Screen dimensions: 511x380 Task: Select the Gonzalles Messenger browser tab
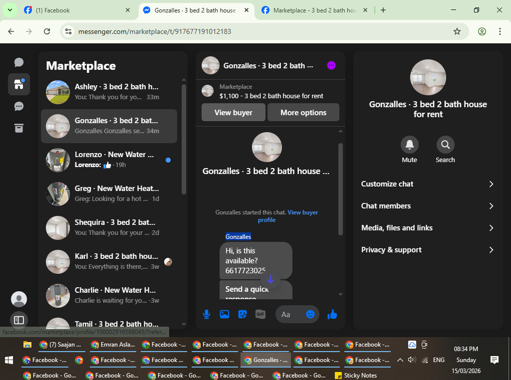[196, 10]
